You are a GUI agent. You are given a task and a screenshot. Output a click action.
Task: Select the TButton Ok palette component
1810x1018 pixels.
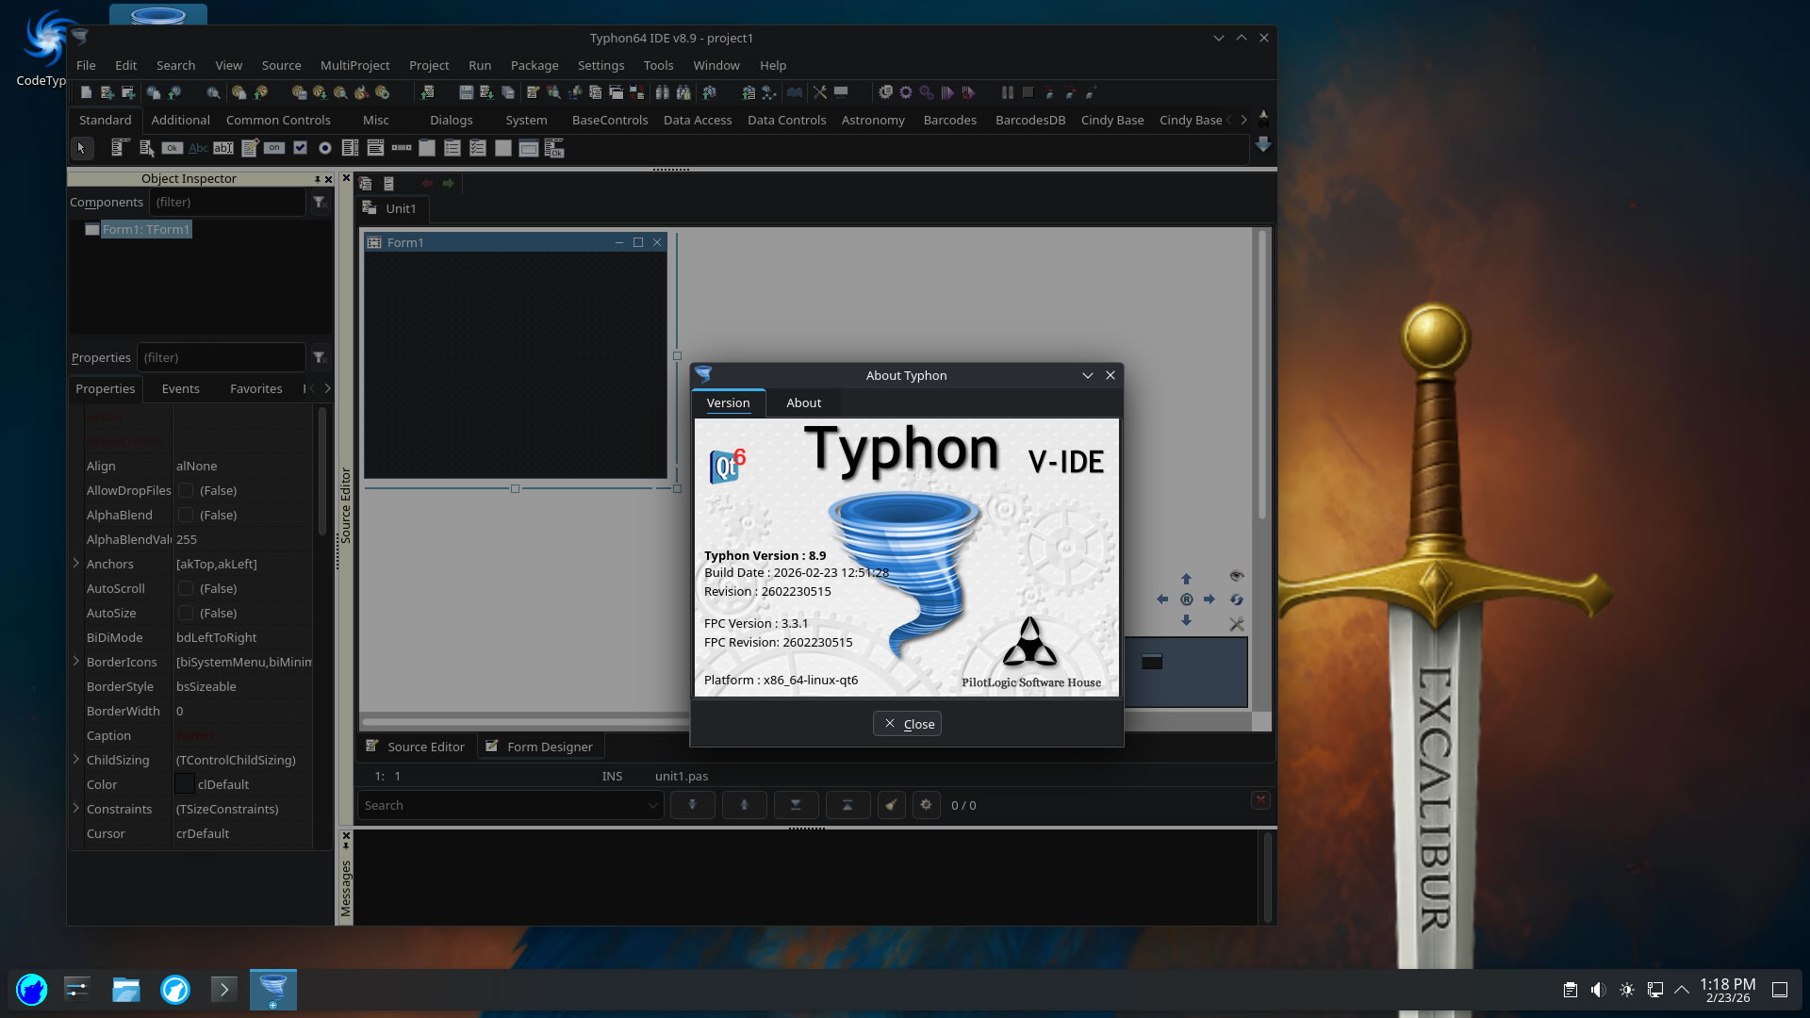(172, 148)
